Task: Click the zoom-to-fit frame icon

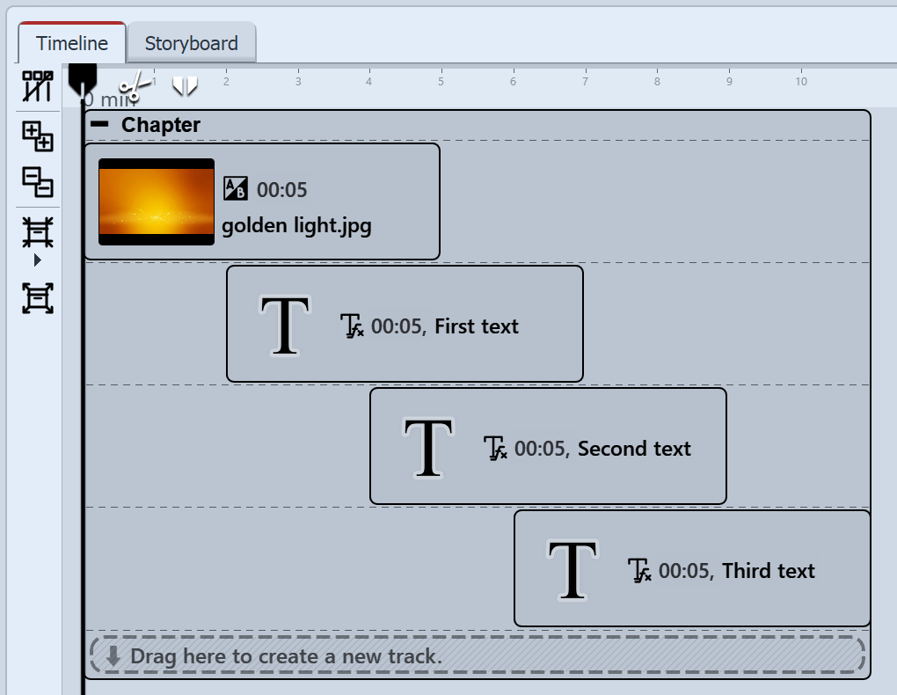Action: [x=37, y=233]
